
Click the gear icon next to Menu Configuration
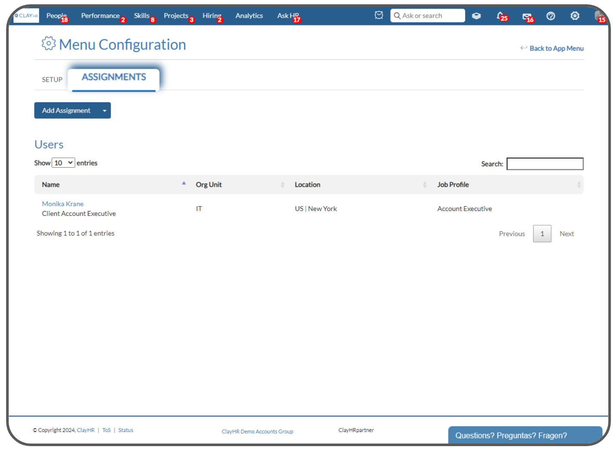49,43
